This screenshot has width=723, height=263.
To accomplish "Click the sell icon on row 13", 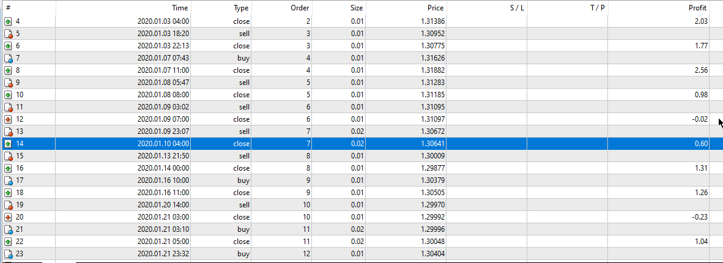I will (8, 131).
